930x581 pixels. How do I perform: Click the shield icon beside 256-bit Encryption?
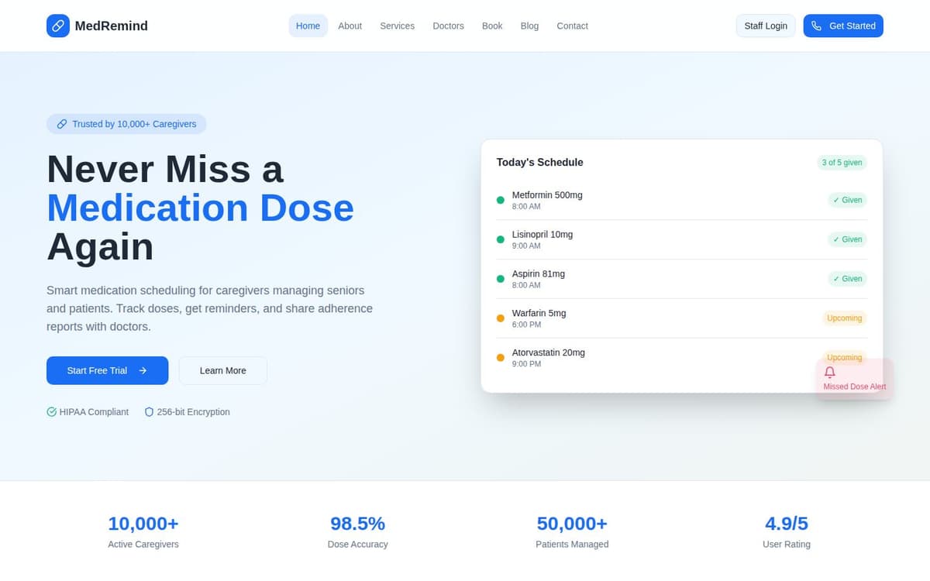click(x=150, y=412)
